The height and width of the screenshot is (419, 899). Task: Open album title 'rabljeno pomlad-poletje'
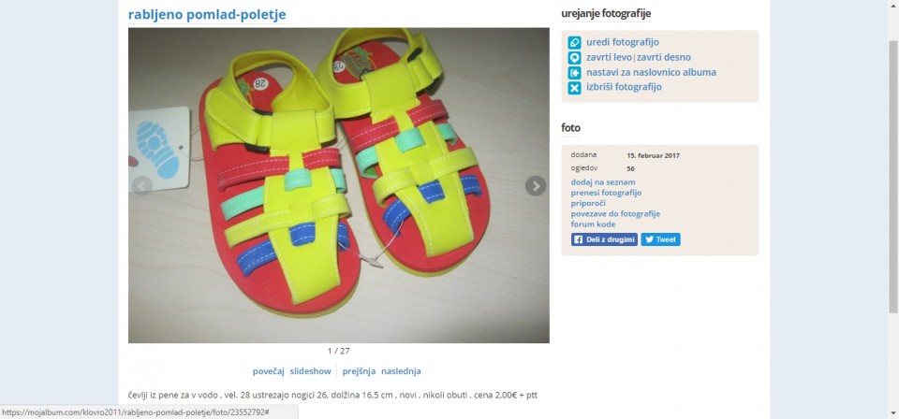click(x=207, y=15)
